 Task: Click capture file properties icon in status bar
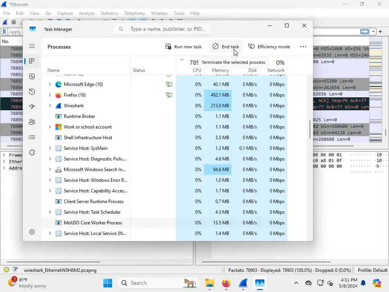coord(15,270)
